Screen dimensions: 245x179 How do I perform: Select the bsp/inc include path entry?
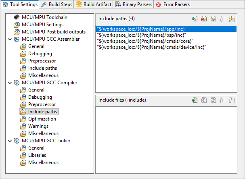141,35
